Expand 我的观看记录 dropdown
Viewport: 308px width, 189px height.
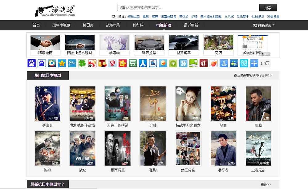tap(263, 25)
